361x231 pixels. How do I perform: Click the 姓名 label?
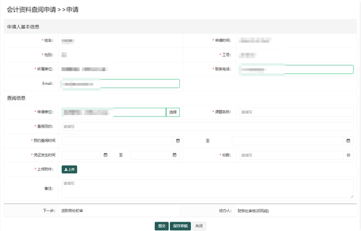tap(48, 40)
